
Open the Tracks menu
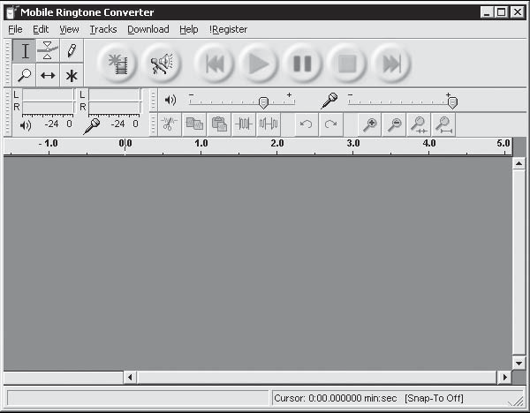[x=103, y=29]
